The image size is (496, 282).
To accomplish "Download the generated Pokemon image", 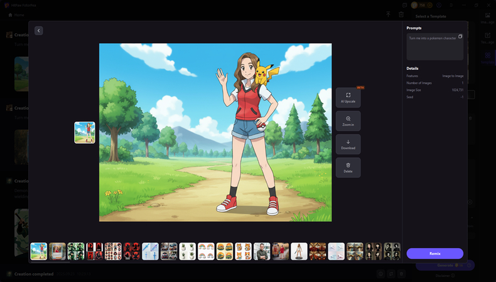I will (348, 144).
